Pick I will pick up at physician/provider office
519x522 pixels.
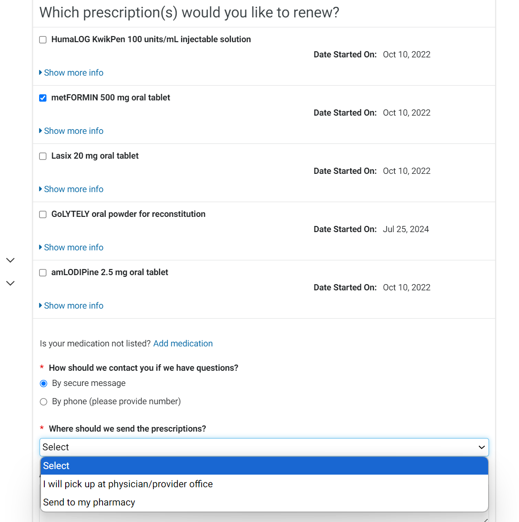(128, 484)
